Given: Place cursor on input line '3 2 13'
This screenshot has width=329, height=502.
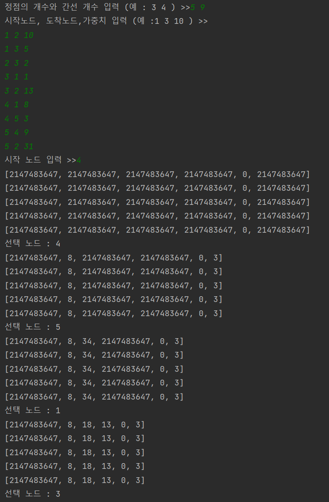Looking at the screenshot, I should tap(19, 91).
